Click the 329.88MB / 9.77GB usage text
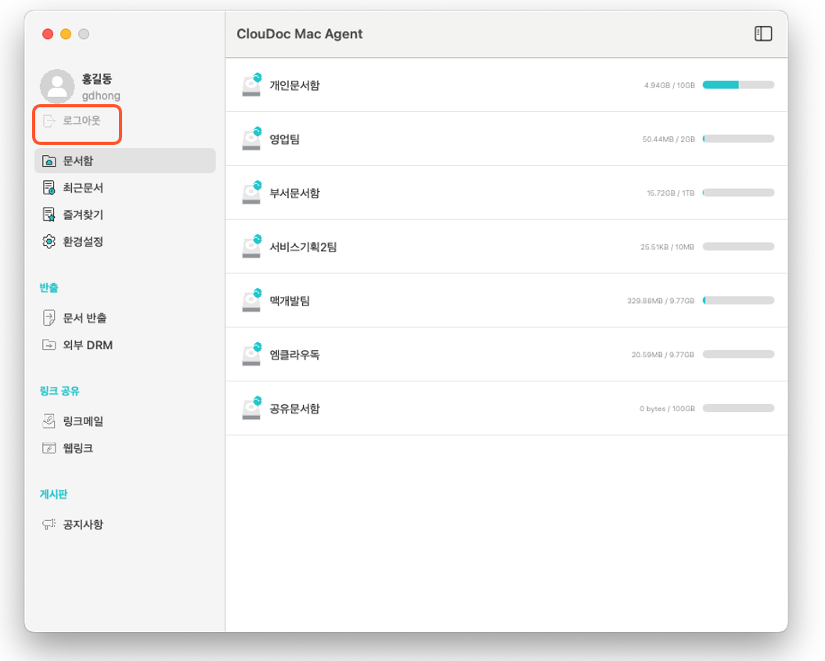 point(661,301)
